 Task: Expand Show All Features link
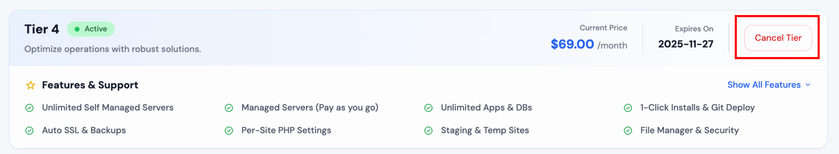[x=764, y=85]
